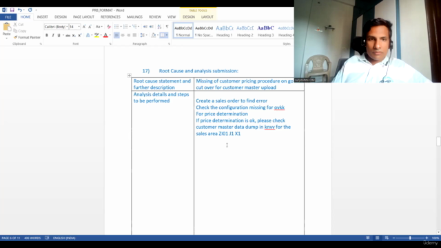Switch to REVIEW tab
The image size is (441, 248).
pyautogui.click(x=155, y=17)
